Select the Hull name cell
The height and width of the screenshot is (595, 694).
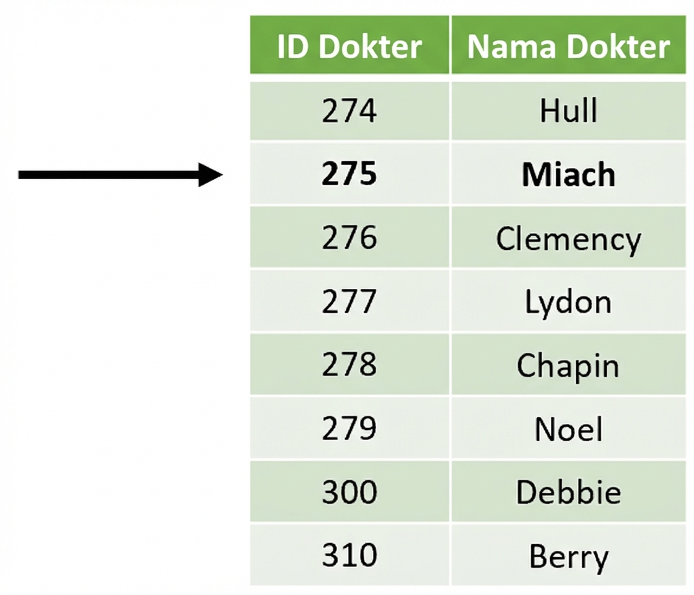pyautogui.click(x=568, y=112)
